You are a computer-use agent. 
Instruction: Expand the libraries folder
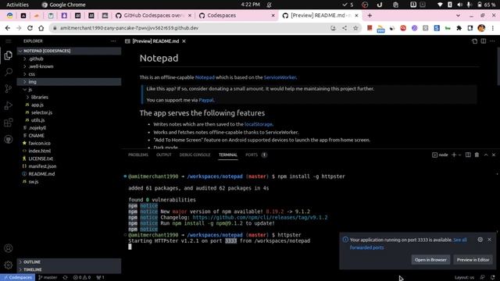(69, 97)
